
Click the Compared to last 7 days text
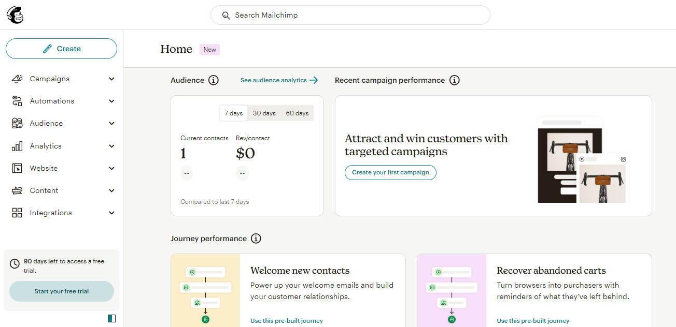pos(215,202)
